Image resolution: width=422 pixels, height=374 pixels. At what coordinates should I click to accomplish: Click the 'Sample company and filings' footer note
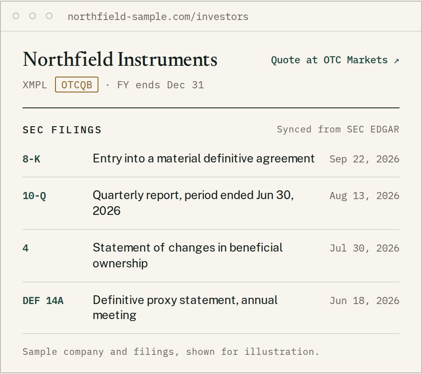click(171, 352)
